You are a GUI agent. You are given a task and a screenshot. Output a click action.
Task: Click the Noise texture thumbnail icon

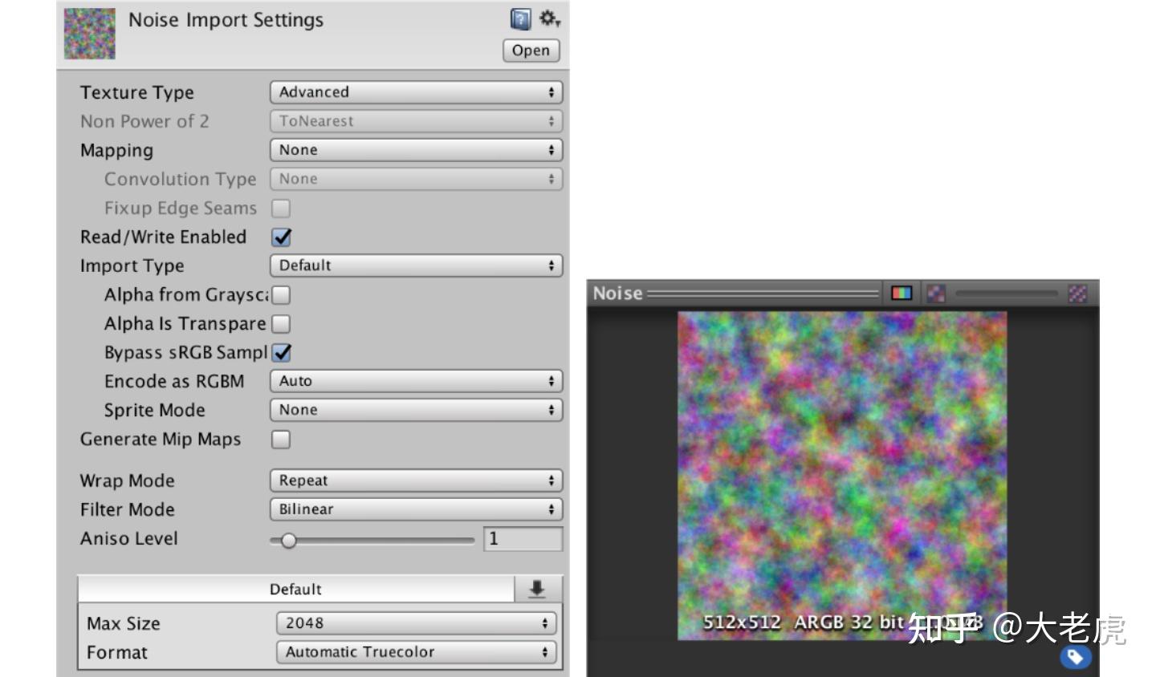click(x=90, y=34)
